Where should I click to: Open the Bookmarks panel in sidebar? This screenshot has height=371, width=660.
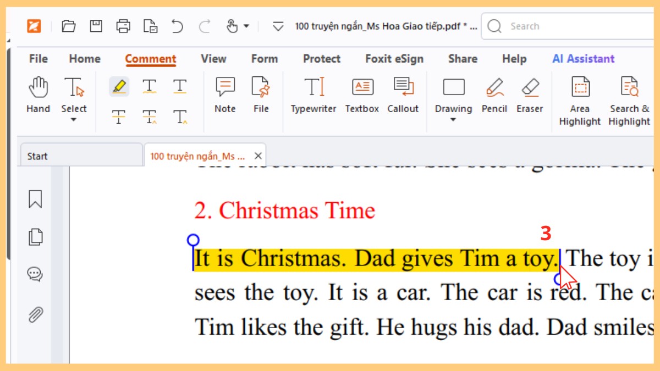(35, 200)
